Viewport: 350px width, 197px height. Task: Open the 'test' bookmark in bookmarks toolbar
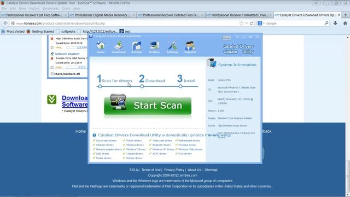tap(125, 32)
